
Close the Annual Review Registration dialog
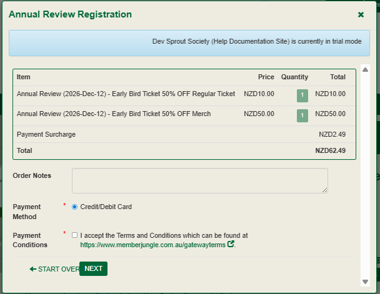[x=361, y=14]
